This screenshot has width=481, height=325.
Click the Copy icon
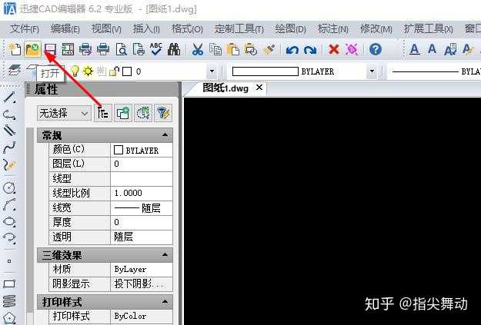tap(215, 49)
